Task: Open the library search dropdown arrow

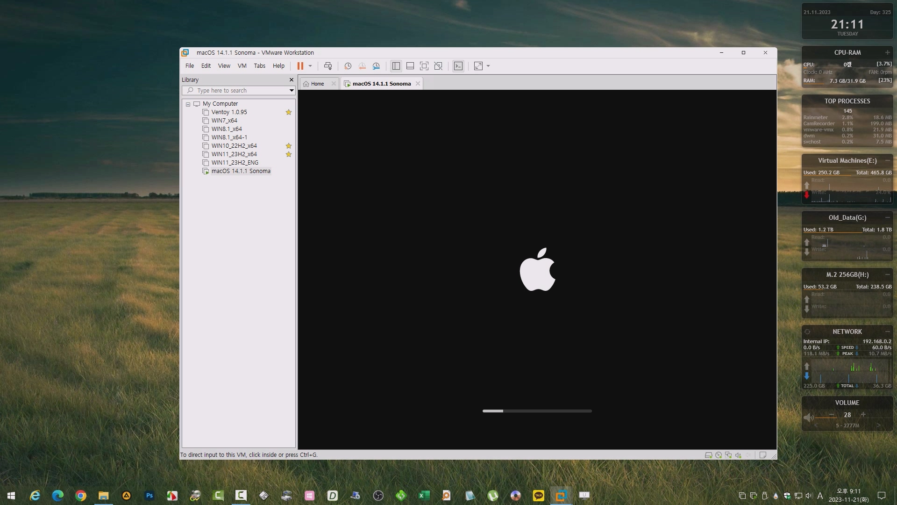Action: click(x=292, y=91)
